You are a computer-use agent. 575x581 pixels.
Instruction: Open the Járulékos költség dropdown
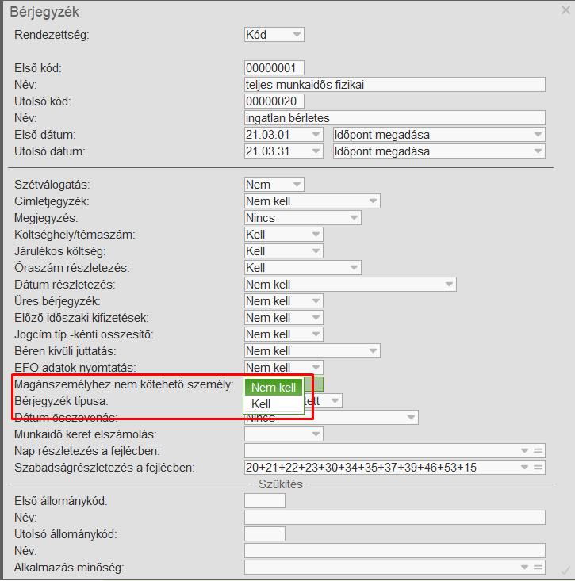pos(284,251)
